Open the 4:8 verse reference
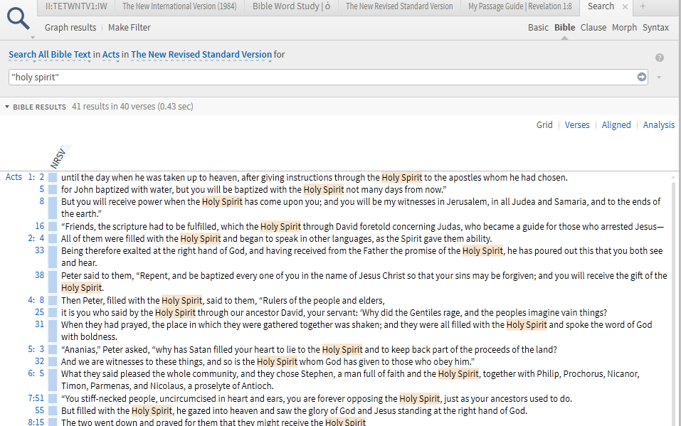The image size is (681, 426). (36, 300)
